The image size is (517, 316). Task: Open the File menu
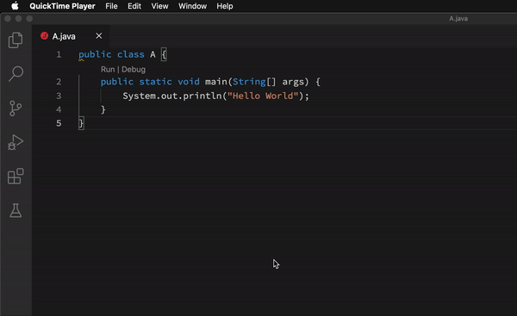click(x=111, y=6)
